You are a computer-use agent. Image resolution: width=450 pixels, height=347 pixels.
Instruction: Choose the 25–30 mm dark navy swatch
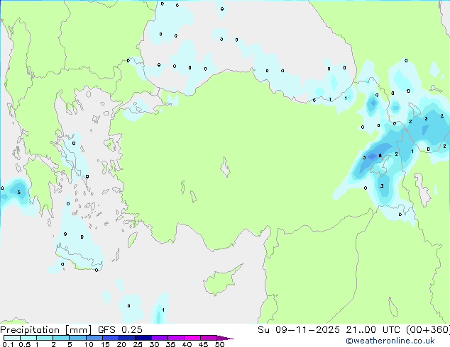click(x=143, y=338)
